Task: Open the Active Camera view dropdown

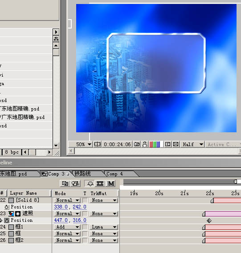Action: point(223,144)
